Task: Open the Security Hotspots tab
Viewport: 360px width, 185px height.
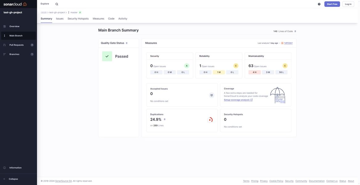Action: (78, 18)
